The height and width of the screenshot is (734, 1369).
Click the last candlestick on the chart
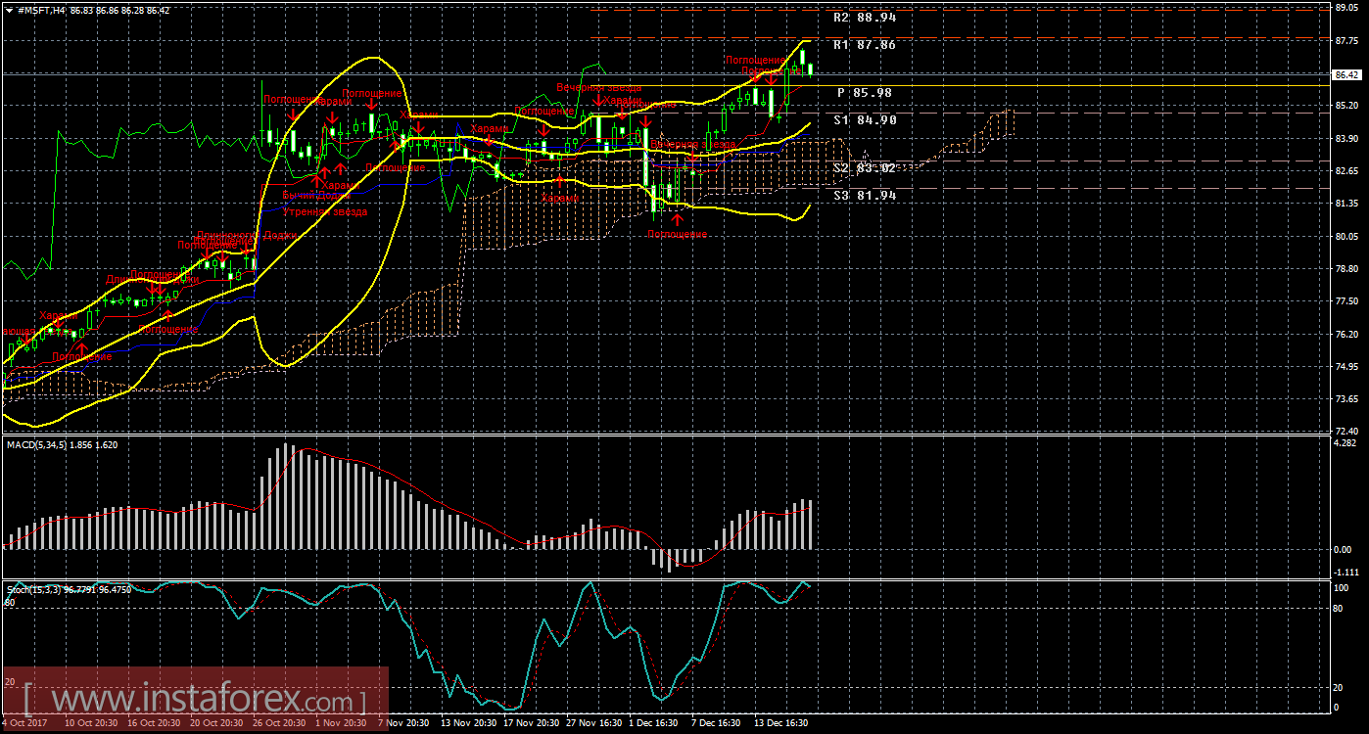(810, 69)
